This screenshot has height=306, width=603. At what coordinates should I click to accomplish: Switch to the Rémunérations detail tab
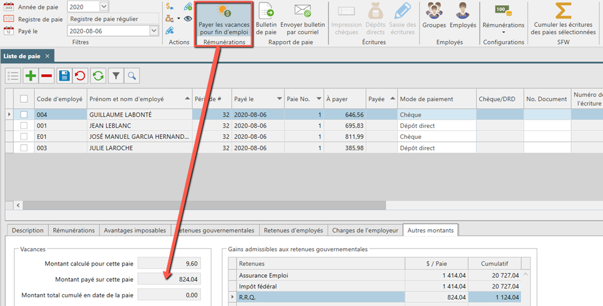coord(74,231)
